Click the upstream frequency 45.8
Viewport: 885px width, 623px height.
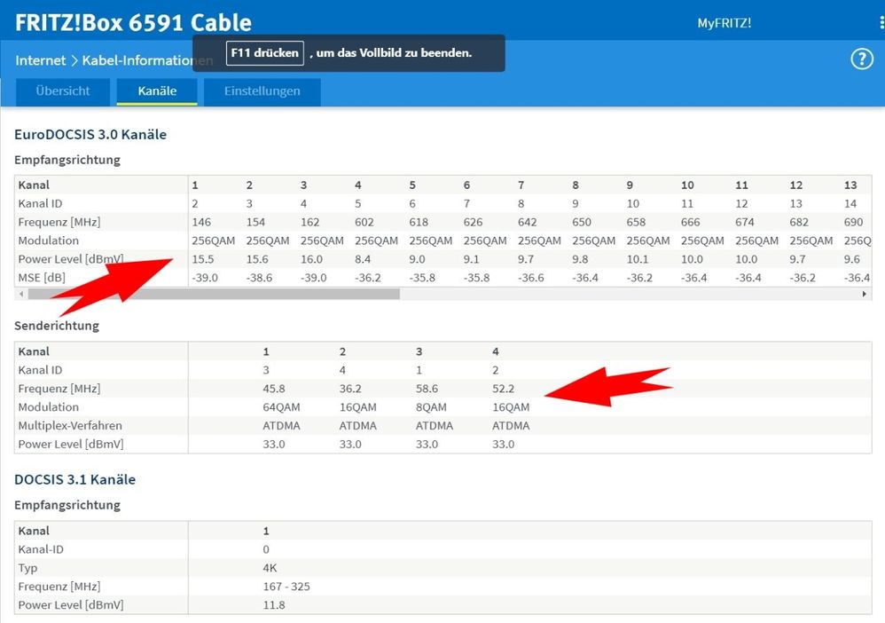(274, 389)
